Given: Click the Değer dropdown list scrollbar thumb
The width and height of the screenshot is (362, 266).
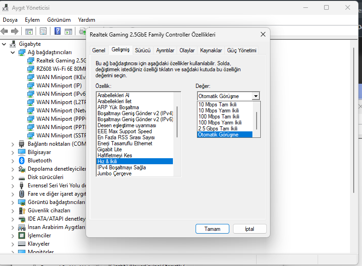Looking at the screenshot, I should tap(257, 121).
